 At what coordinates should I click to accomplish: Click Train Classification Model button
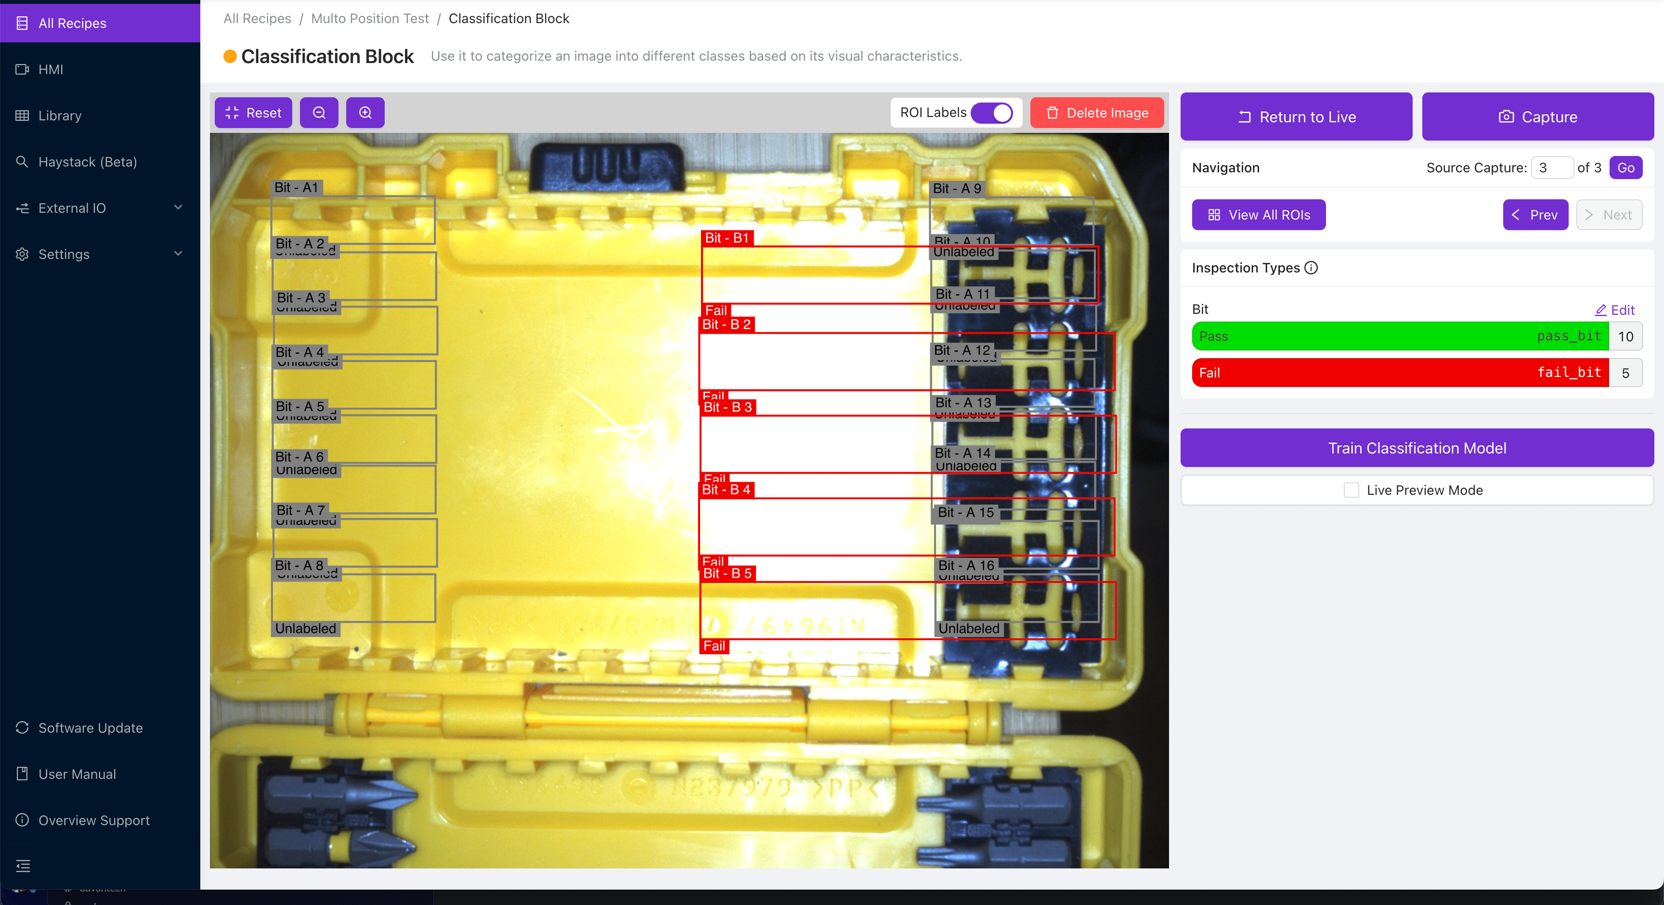click(1416, 448)
